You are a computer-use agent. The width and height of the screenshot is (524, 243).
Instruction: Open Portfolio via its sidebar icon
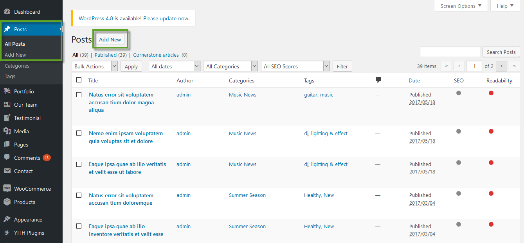point(7,91)
